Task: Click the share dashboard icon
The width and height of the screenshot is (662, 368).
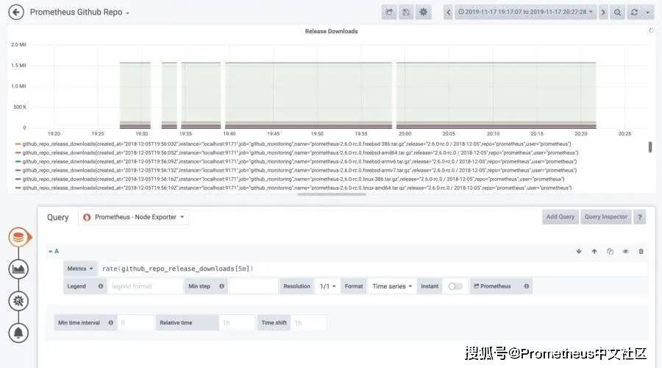Action: click(389, 13)
